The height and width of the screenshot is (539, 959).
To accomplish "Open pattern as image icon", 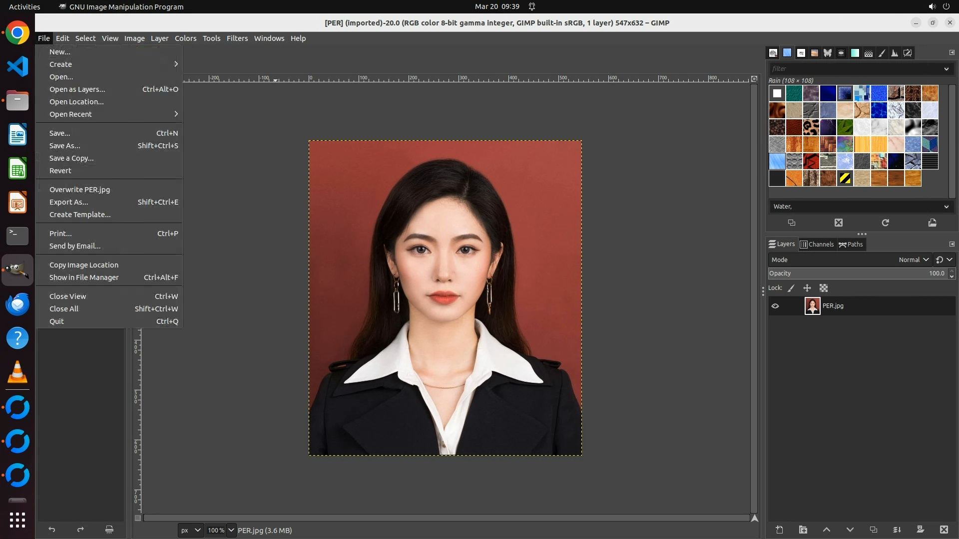I will click(x=932, y=223).
